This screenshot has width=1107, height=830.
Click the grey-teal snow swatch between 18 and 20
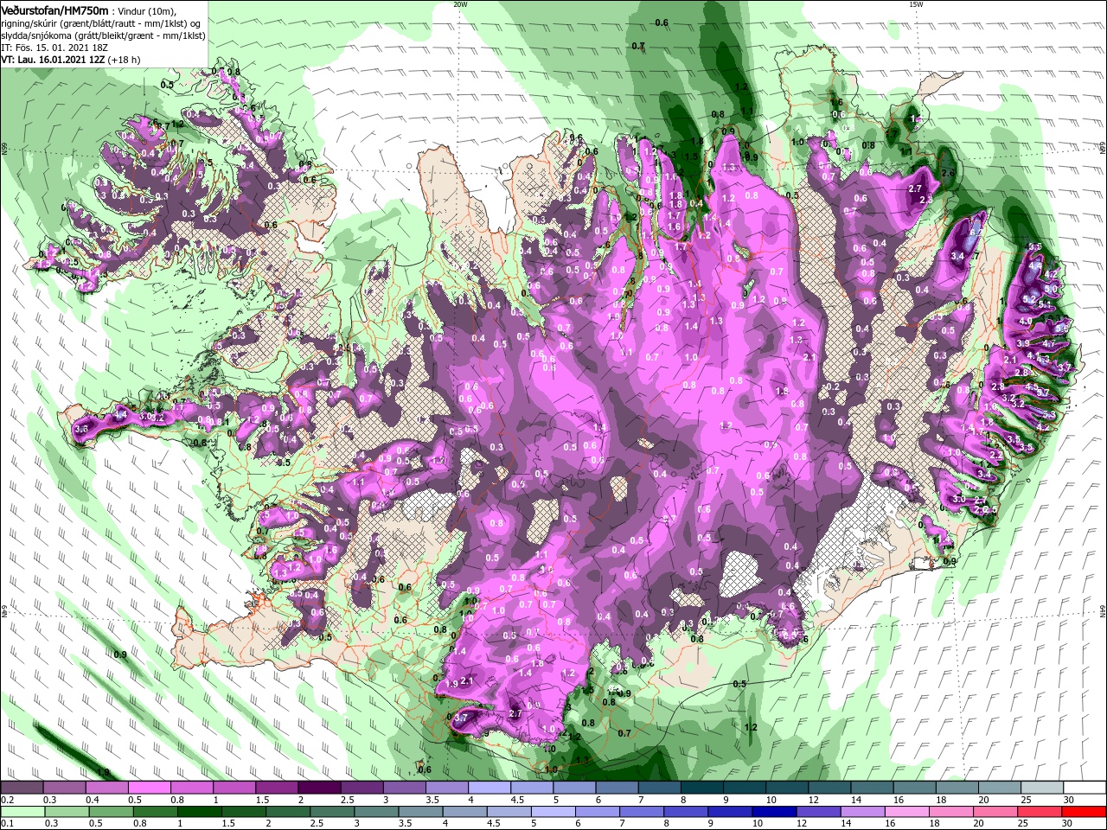(x=957, y=788)
